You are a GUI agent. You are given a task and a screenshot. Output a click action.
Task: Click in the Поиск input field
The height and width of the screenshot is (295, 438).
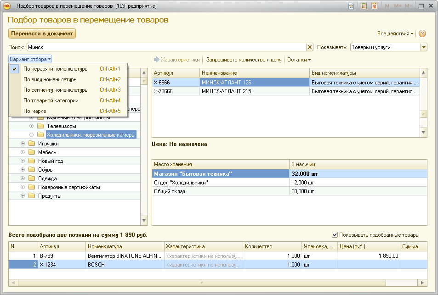click(165, 47)
